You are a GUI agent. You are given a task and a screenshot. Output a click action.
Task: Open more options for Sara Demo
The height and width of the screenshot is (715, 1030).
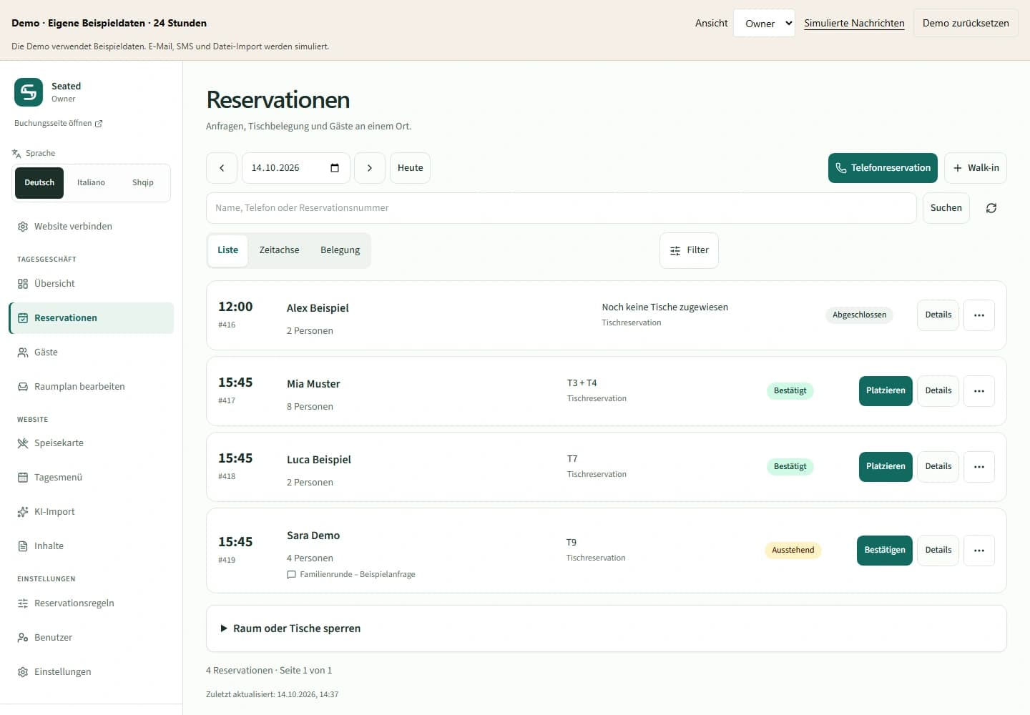pyautogui.click(x=979, y=551)
